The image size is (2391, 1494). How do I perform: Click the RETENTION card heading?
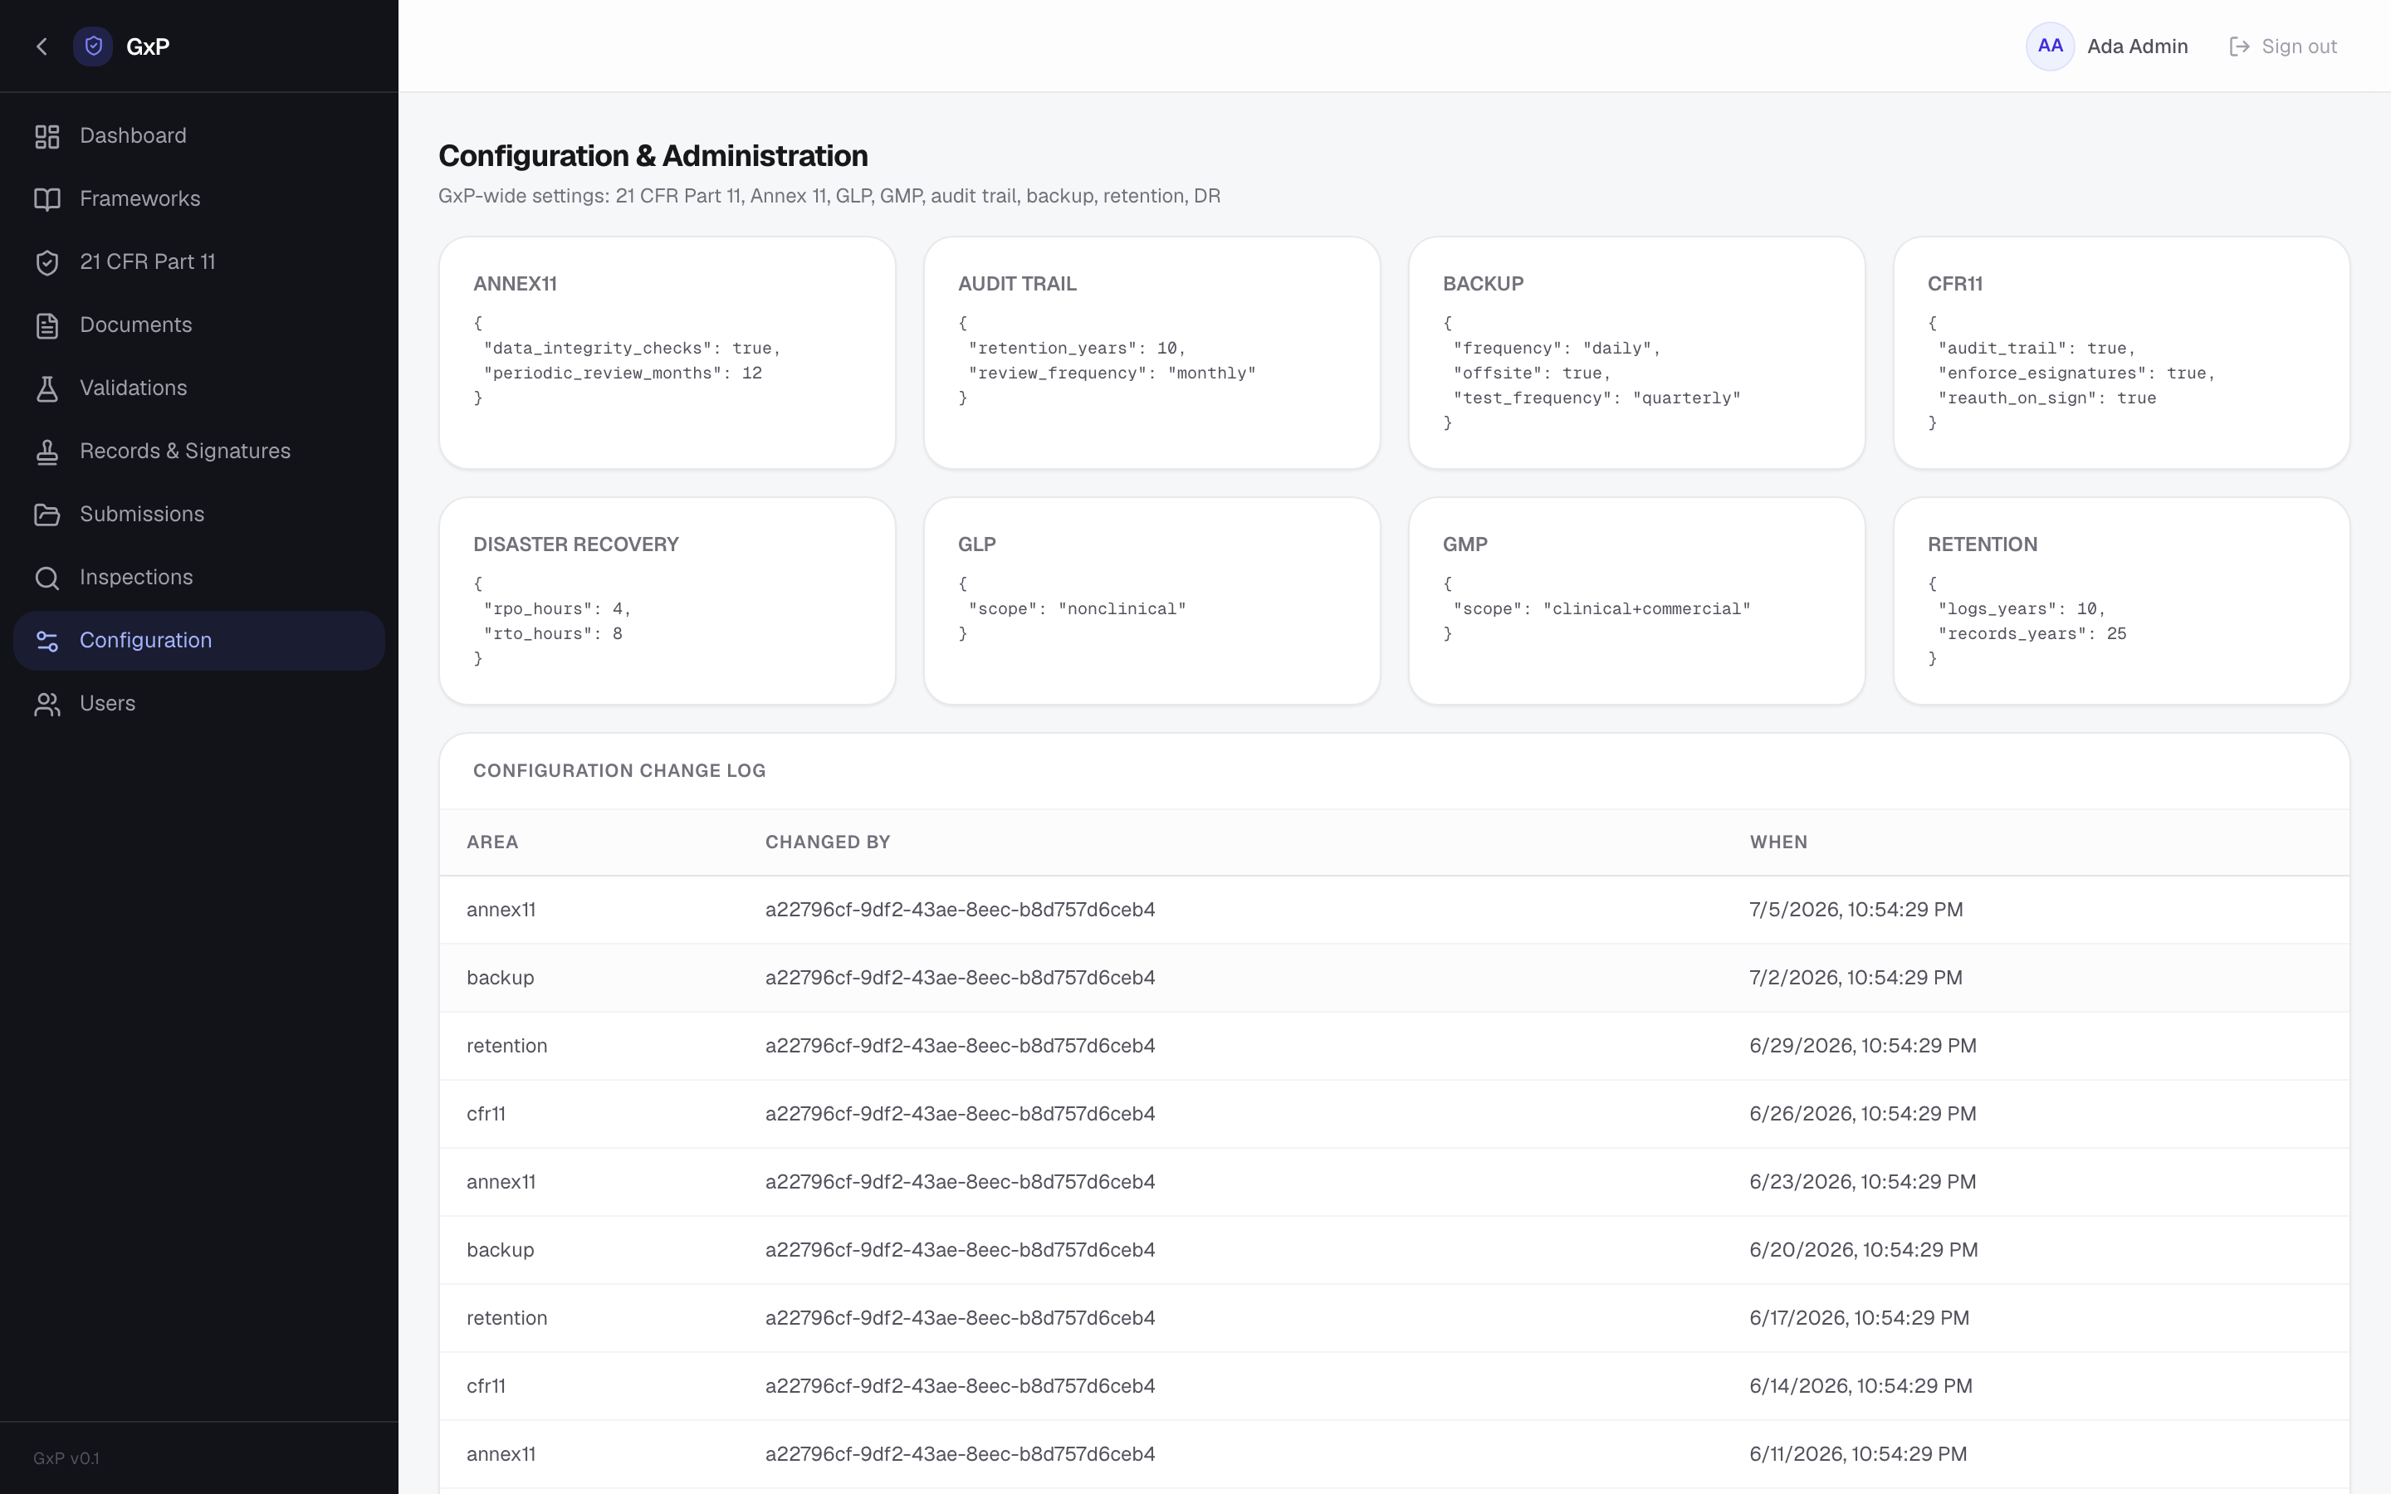click(1982, 544)
